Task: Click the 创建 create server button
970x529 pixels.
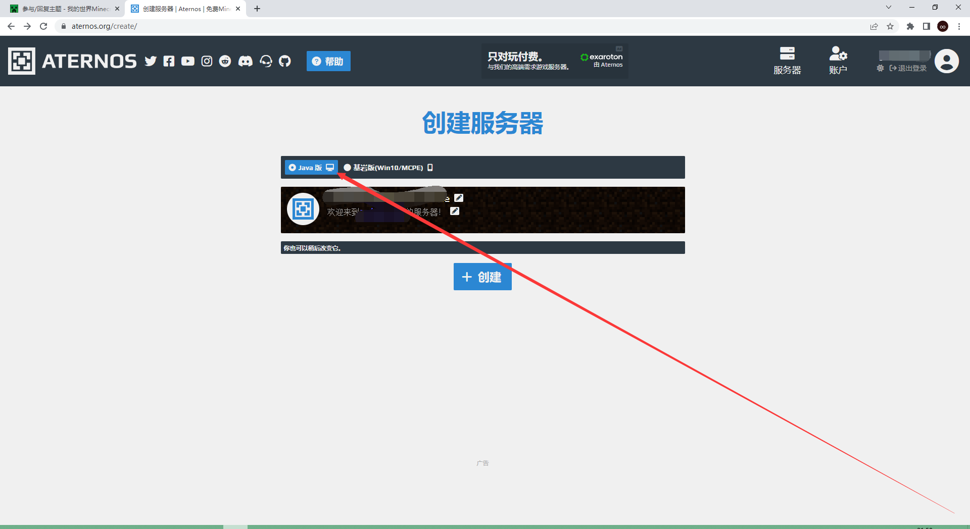Action: [482, 277]
